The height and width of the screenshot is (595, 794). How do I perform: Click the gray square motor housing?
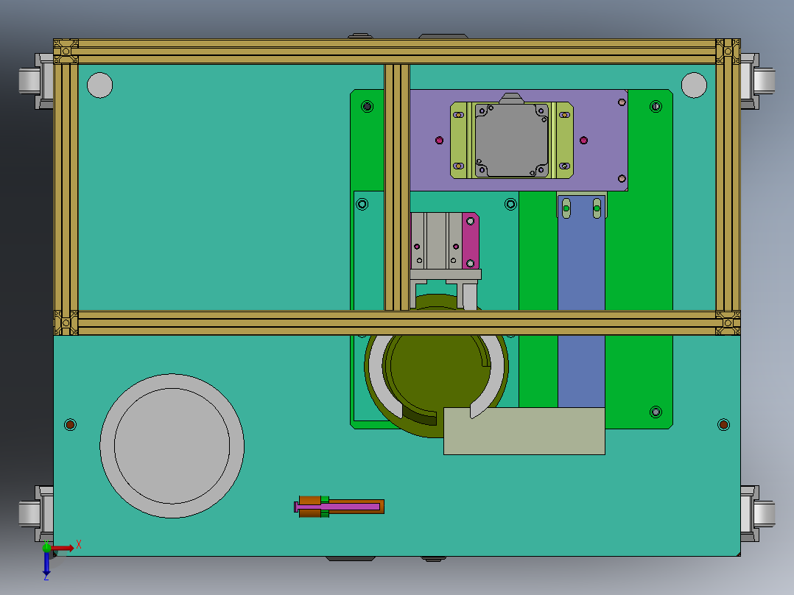click(511, 140)
